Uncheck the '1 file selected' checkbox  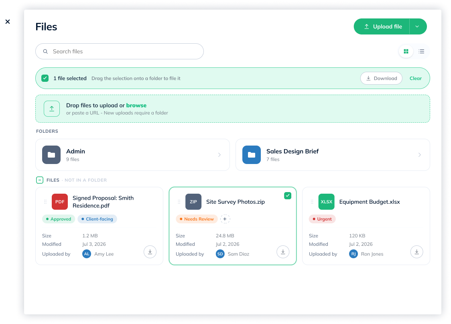[x=45, y=78]
